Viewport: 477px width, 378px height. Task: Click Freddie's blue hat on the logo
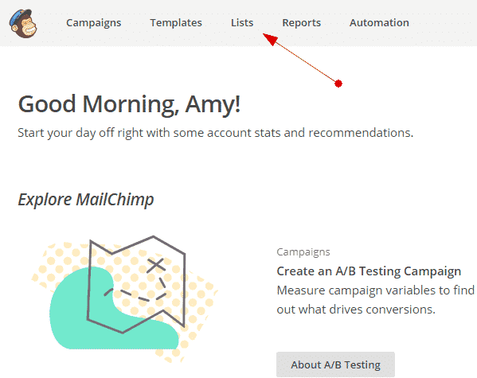18,17
